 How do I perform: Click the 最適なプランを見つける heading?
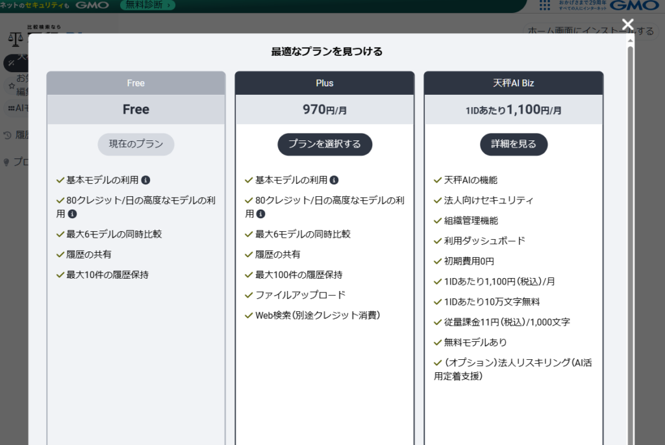pos(327,52)
